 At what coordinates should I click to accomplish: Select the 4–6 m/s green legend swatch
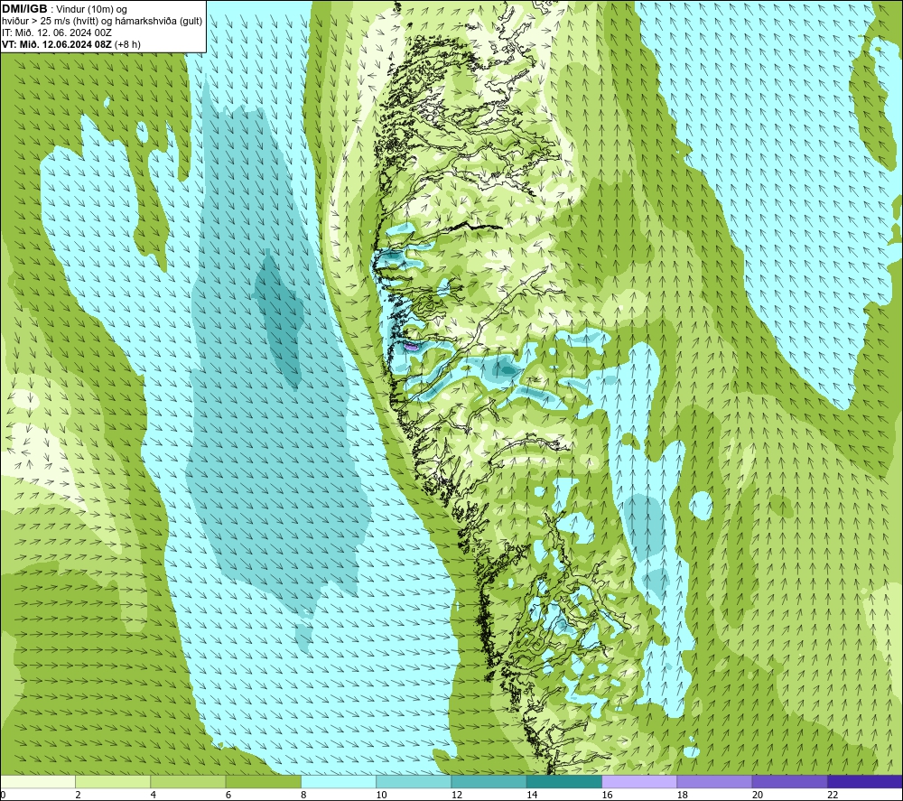point(189,781)
